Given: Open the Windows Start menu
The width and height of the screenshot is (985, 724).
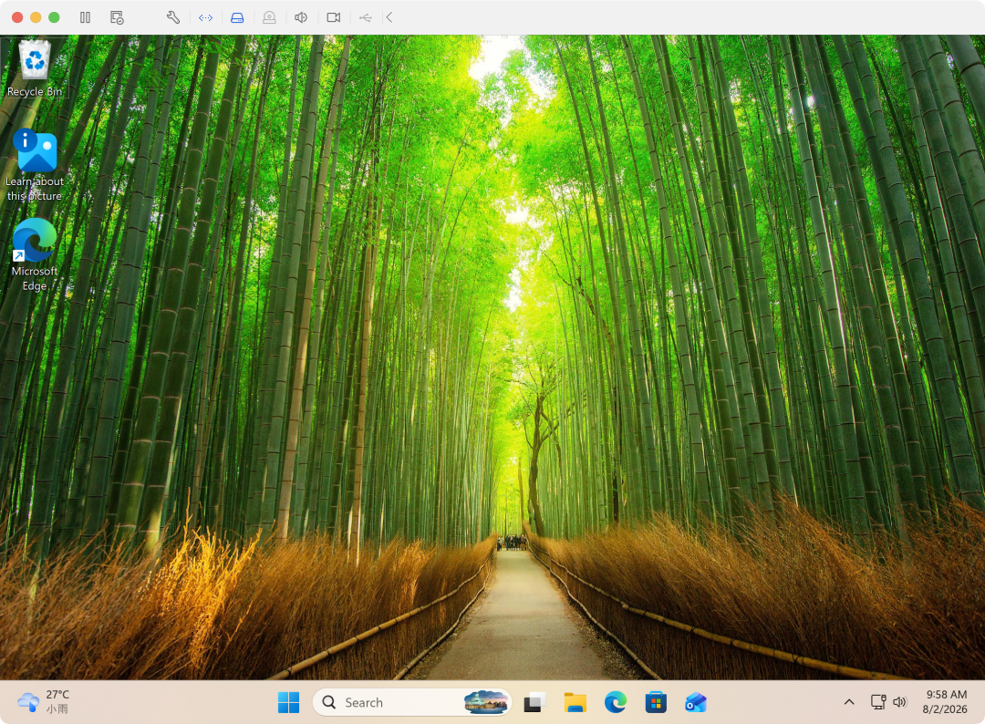Looking at the screenshot, I should (288, 702).
